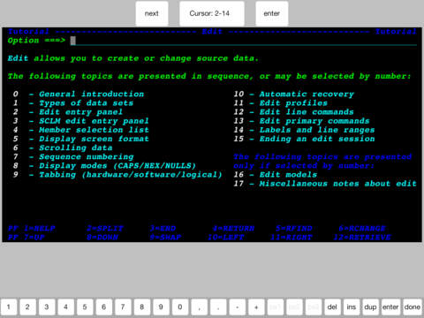Tap the enter key next to done
Viewport: 424px width, 318px height.
point(390,307)
